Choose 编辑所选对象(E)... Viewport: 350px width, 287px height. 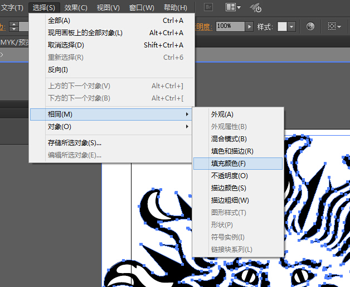pyautogui.click(x=111, y=155)
